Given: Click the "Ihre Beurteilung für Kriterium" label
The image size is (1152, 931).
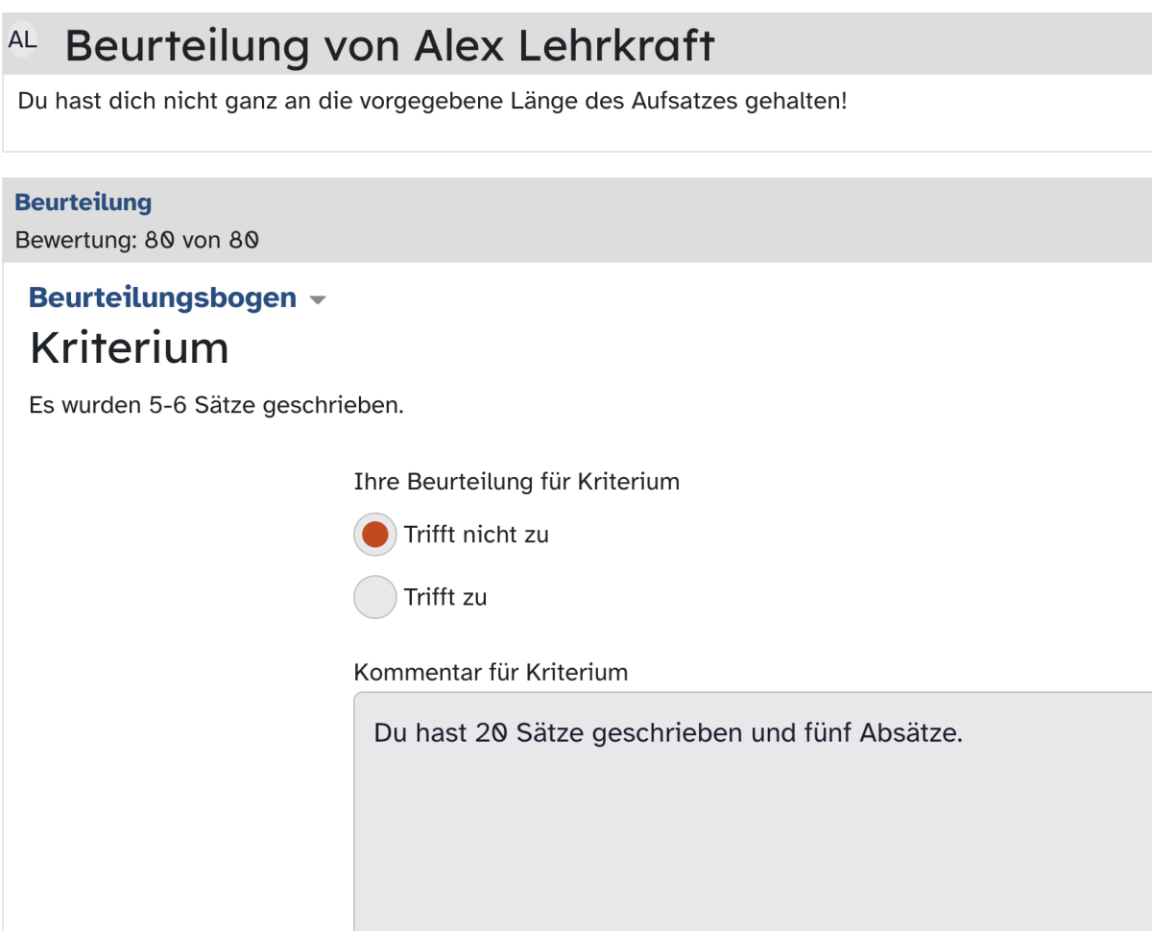Looking at the screenshot, I should pyautogui.click(x=516, y=482).
